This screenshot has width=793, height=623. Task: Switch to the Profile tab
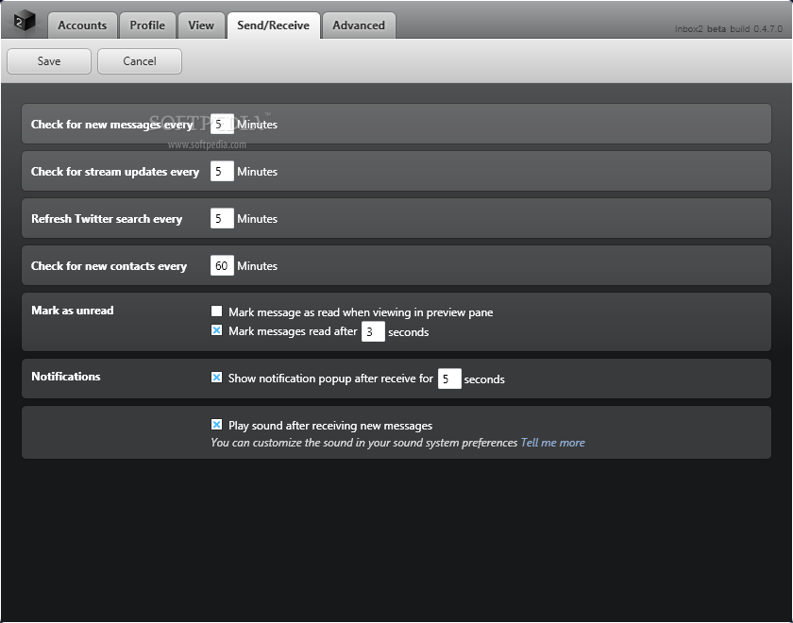coord(147,25)
